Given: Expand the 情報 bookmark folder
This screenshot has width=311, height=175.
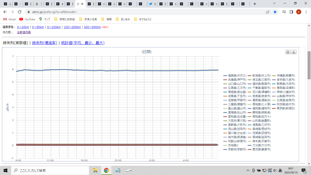Looking at the screenshot, I should (107, 19).
